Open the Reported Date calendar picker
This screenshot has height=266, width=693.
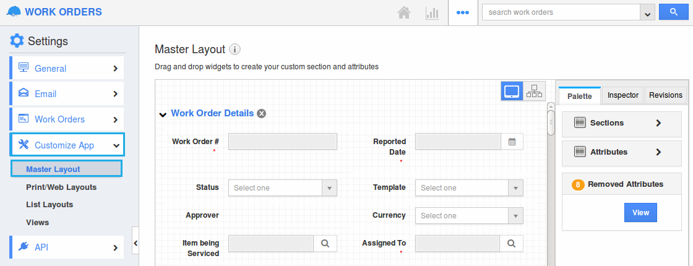tap(512, 142)
